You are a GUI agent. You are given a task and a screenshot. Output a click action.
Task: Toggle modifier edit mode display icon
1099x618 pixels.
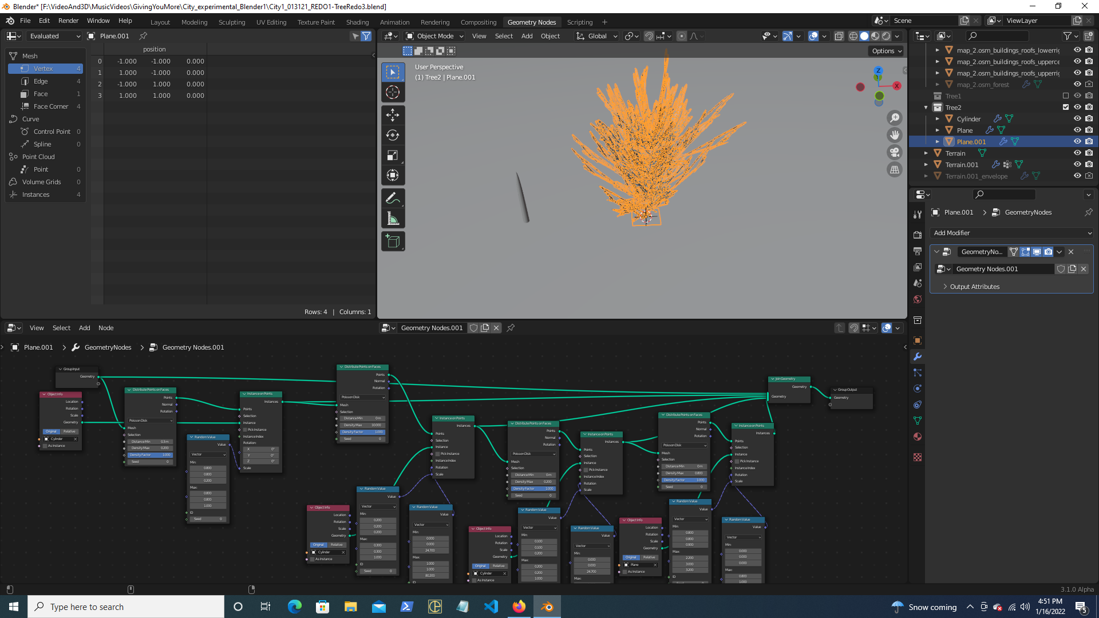pyautogui.click(x=1025, y=252)
